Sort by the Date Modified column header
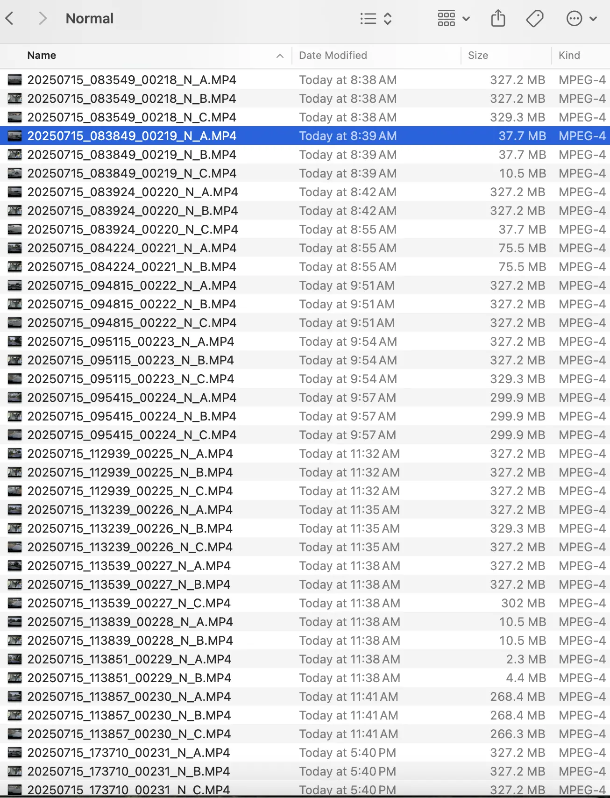Viewport: 610px width, 798px height. tap(333, 55)
